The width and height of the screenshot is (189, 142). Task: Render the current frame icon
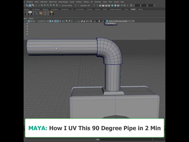(x=103, y=5)
